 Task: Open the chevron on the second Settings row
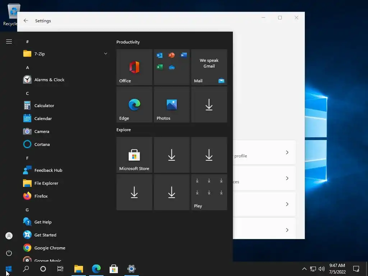(287, 178)
